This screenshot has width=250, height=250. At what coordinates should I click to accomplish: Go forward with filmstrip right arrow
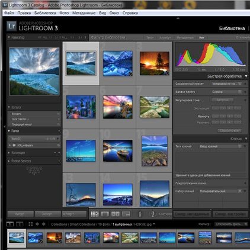[44, 224]
